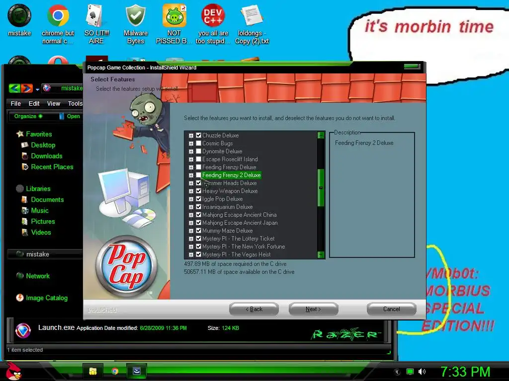Open 'chrome but normal' desktop shortcut
This screenshot has height=381, width=509.
click(x=58, y=24)
